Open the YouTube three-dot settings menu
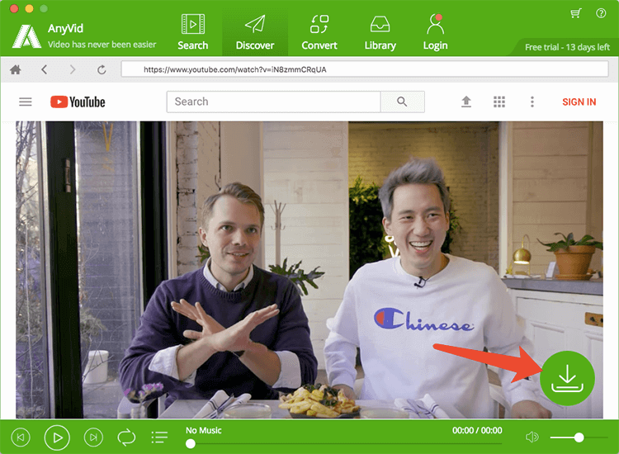The width and height of the screenshot is (619, 454). tap(532, 102)
